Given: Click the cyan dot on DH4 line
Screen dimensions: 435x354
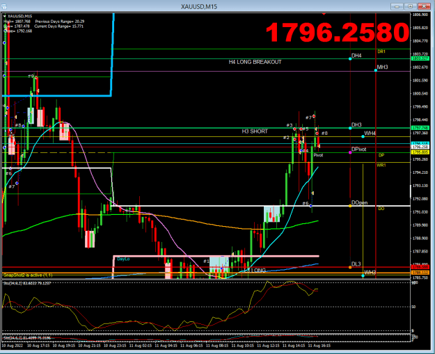Looking at the screenshot, I should (350, 59).
